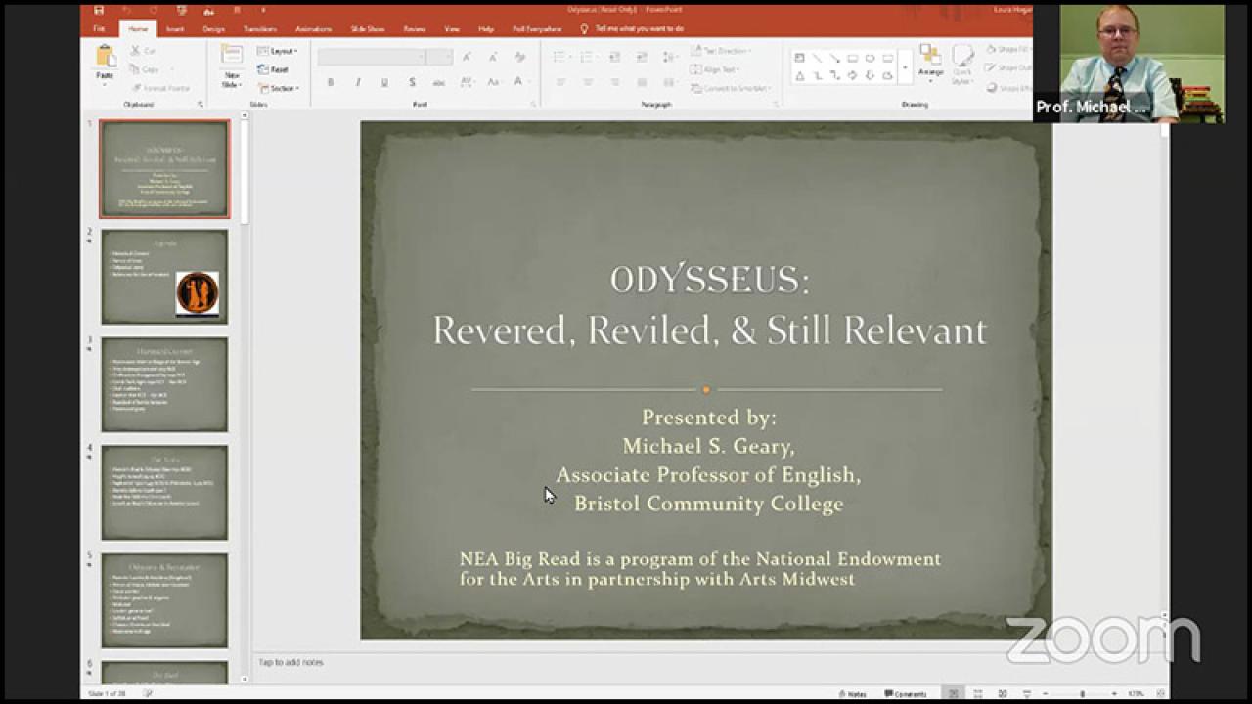Click the Reset slide button
Screen dimensions: 1252x704
(x=273, y=69)
